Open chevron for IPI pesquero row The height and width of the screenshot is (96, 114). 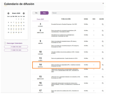[x=94, y=46]
